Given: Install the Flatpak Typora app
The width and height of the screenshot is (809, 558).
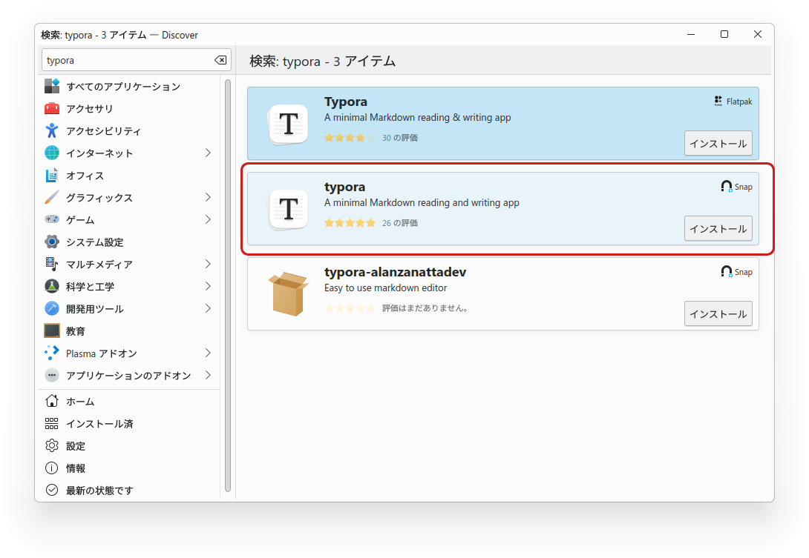Looking at the screenshot, I should [x=718, y=143].
